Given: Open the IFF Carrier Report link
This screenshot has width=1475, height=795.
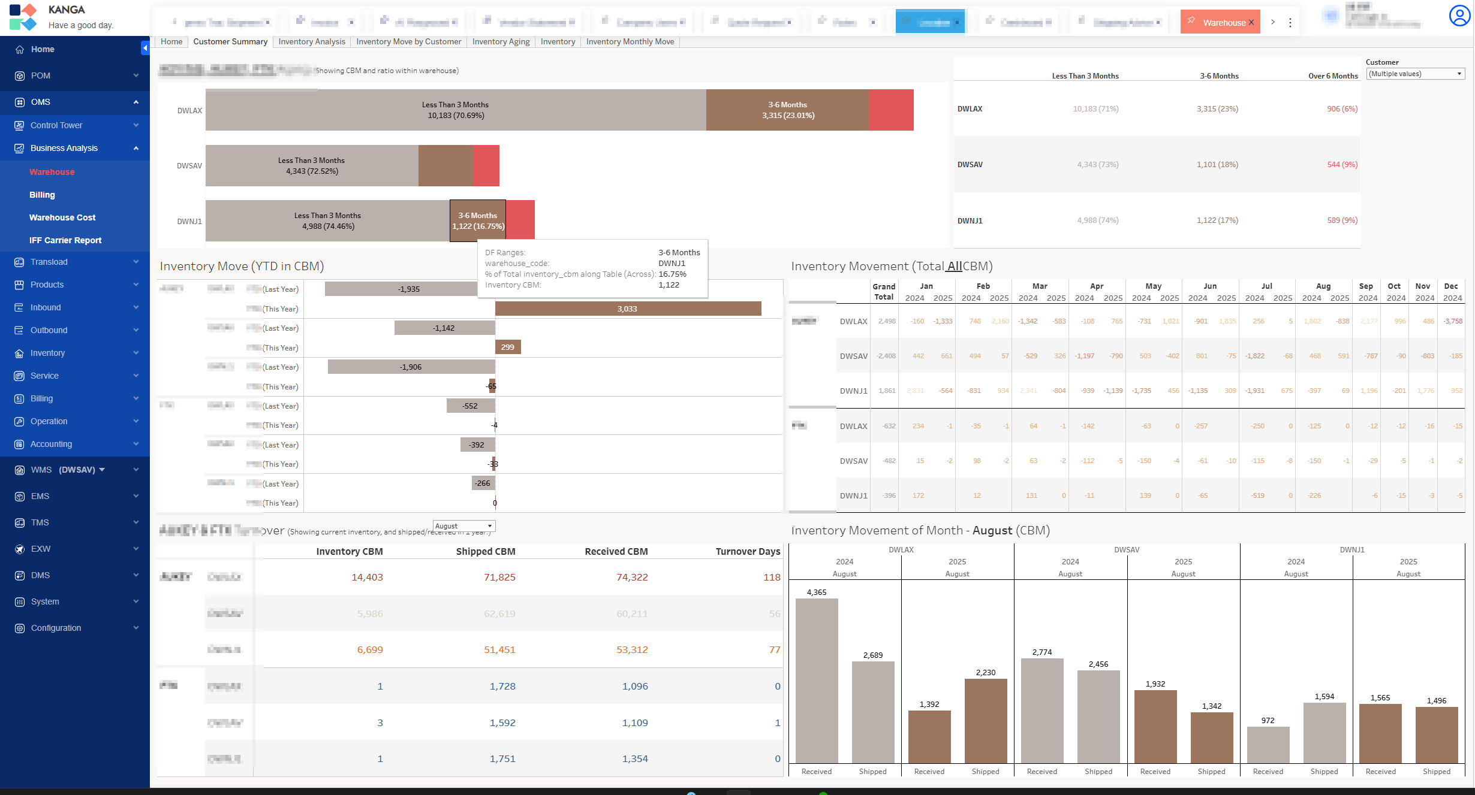Looking at the screenshot, I should click(65, 241).
